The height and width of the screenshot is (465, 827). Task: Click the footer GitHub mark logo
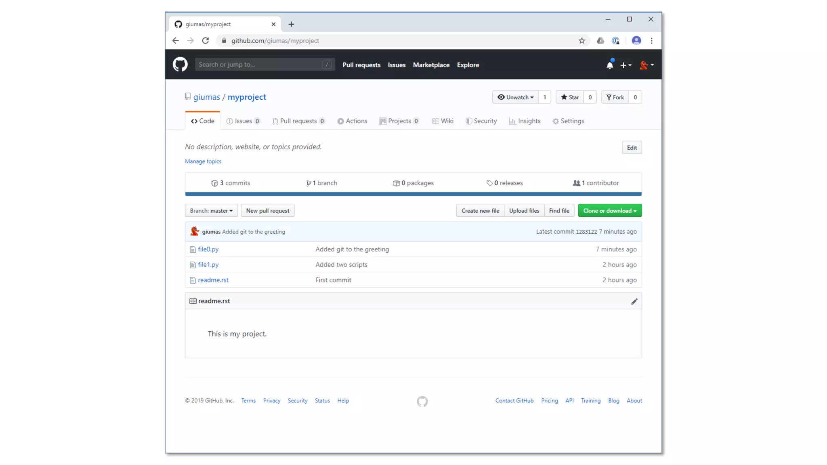(x=422, y=401)
